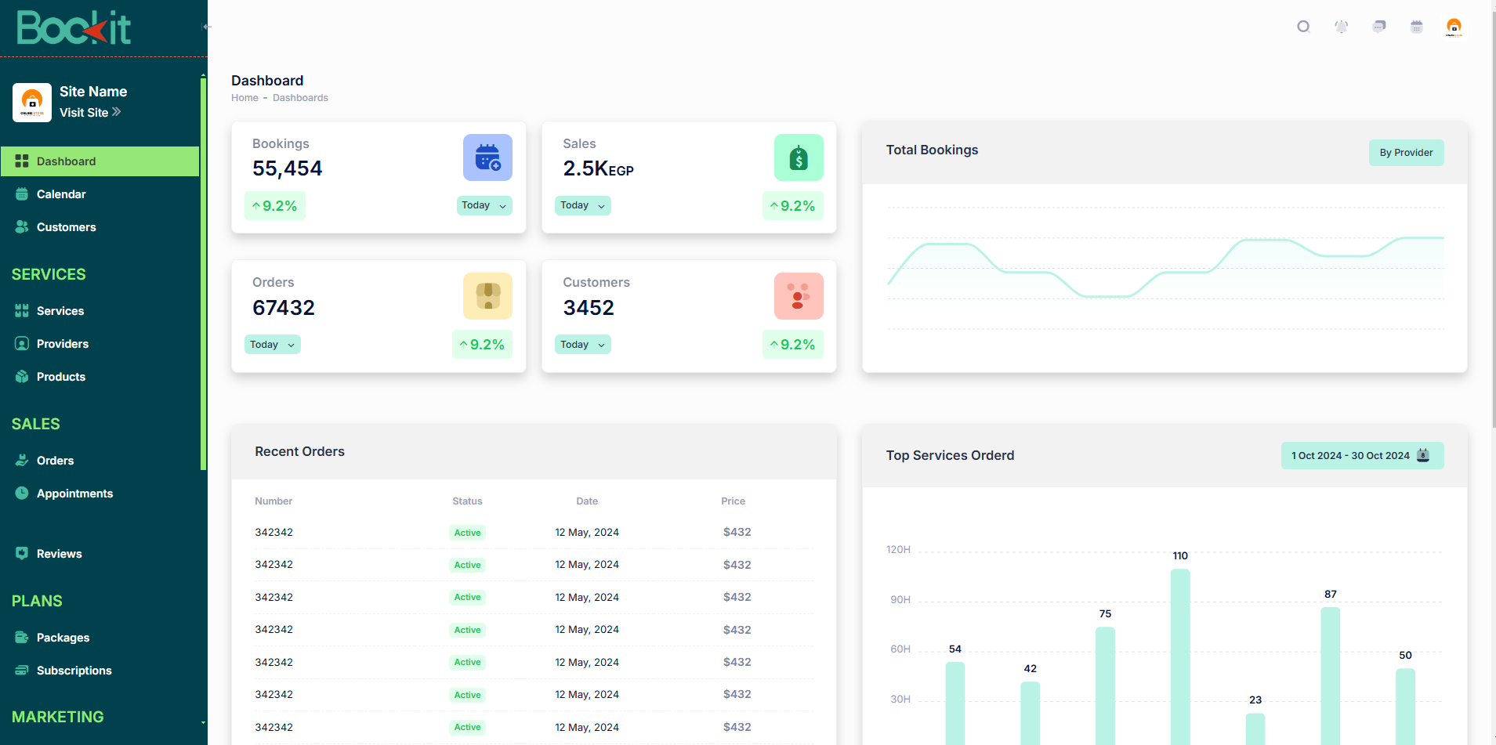This screenshot has width=1496, height=745.
Task: Click the Packages icon in the sidebar
Action: [22, 638]
